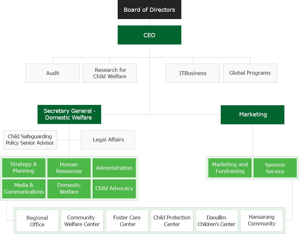The image size is (299, 234).
Task: Open the Human Resources box
Action: pyautogui.click(x=69, y=168)
